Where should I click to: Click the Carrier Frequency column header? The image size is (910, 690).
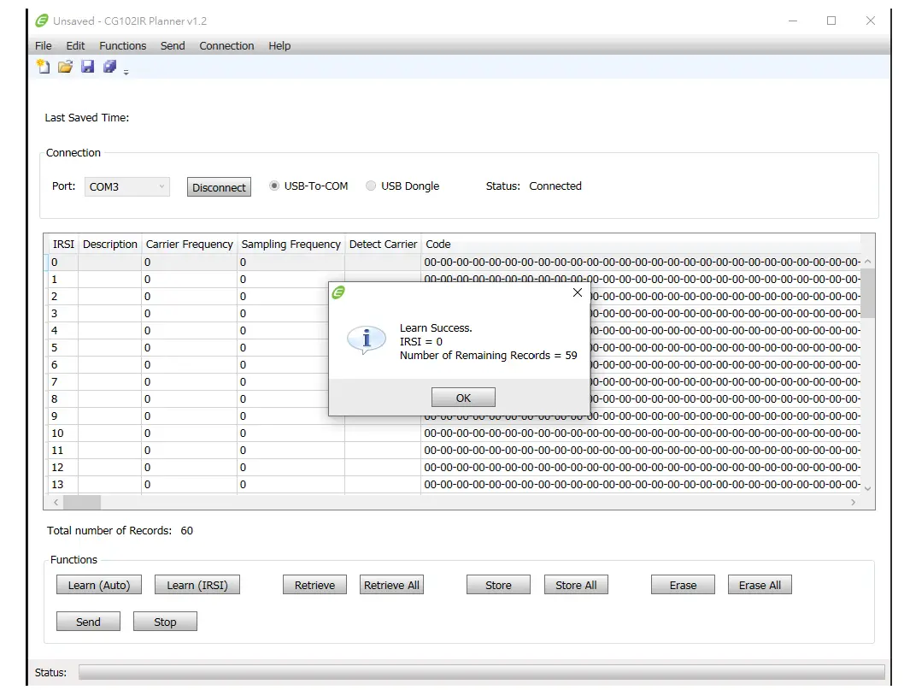(189, 244)
